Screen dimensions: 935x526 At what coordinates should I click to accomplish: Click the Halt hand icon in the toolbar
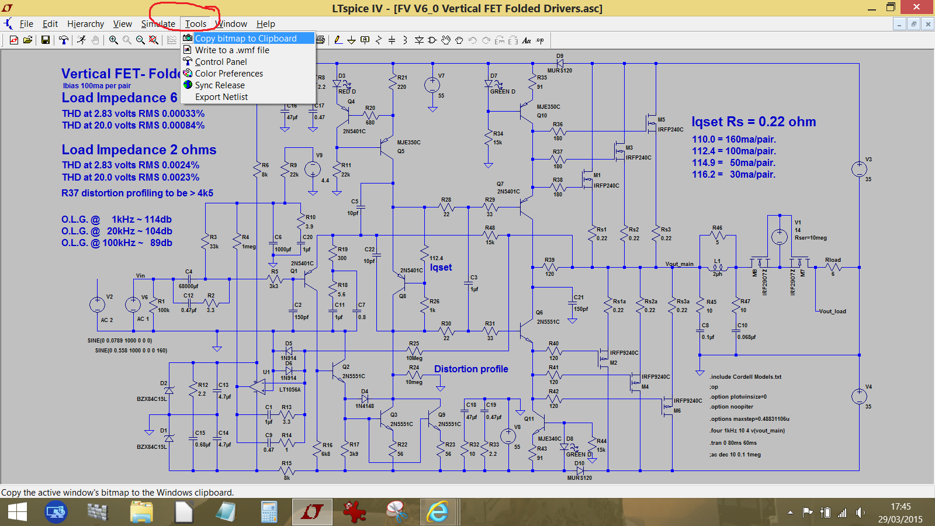(95, 40)
